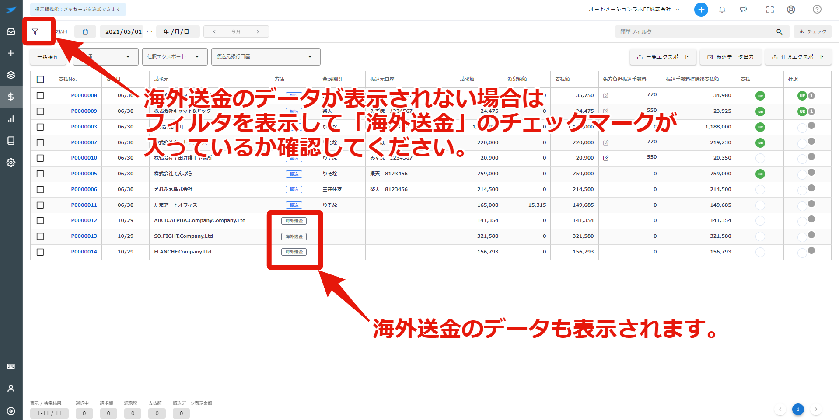
Task: Open the help question mark icon
Action: point(817,10)
